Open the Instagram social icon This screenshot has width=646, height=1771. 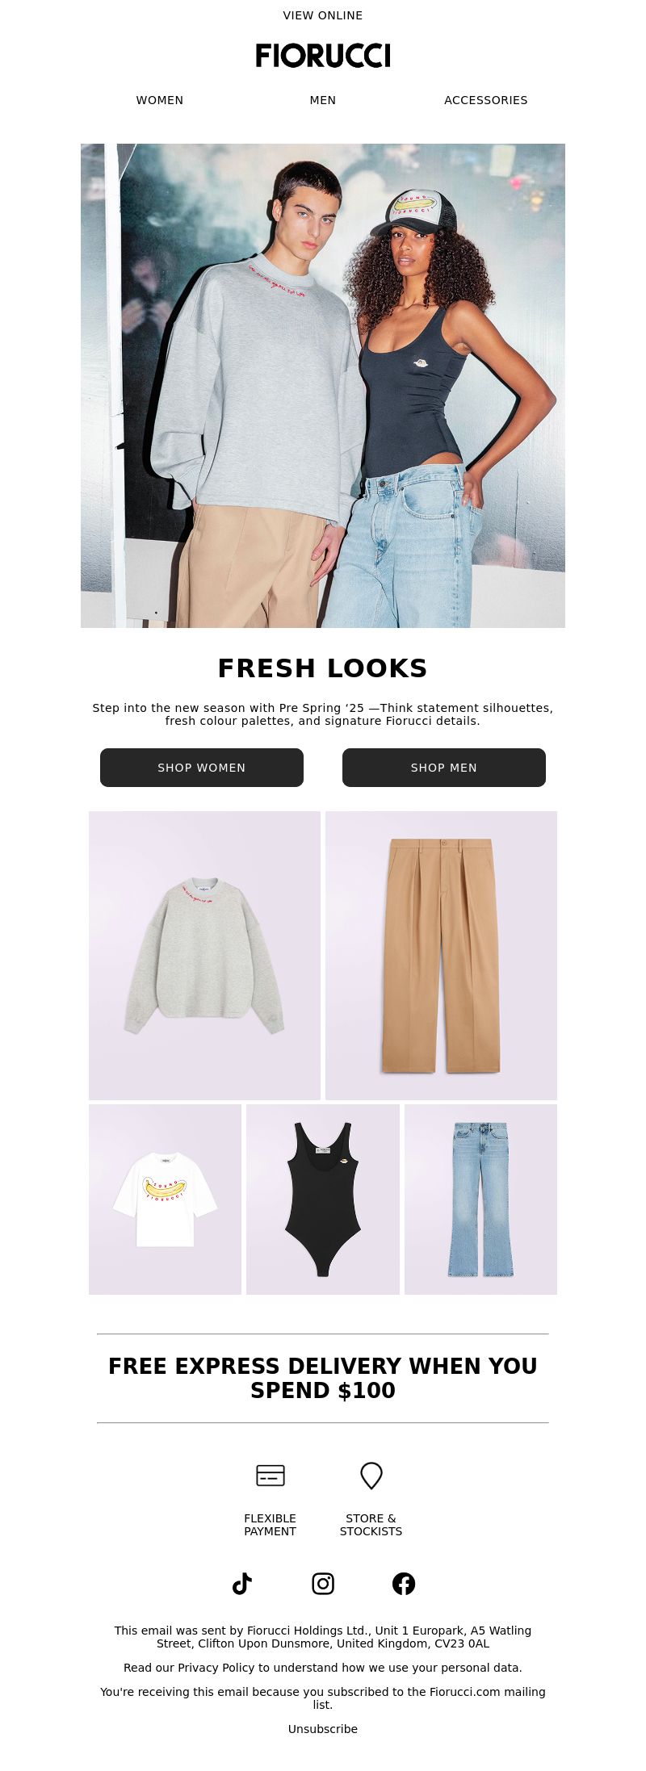pos(323,1584)
